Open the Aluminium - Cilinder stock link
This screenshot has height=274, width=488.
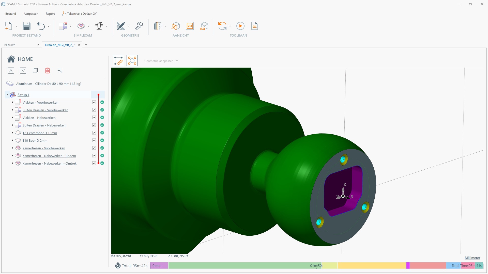coord(49,84)
